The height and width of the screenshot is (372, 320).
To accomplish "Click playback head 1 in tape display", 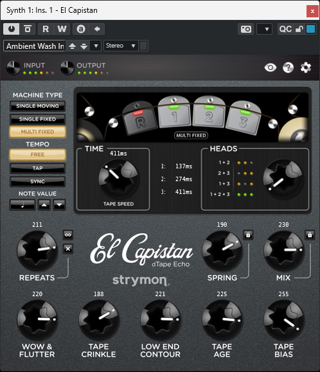I will pos(175,112).
